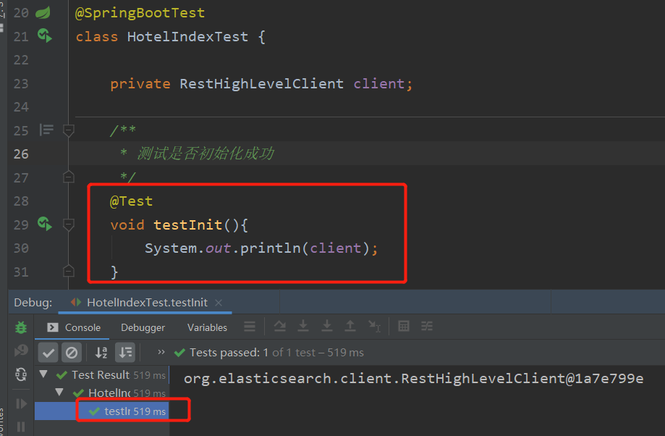Click the Force Step Into icon

327,326
